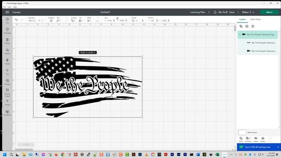Image resolution: width=281 pixels, height=158 pixels.
Task: Click the Operation color swatch box
Action: [x=43, y=21]
